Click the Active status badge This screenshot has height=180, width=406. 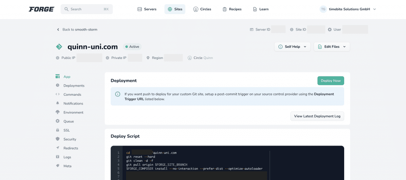coord(132,47)
